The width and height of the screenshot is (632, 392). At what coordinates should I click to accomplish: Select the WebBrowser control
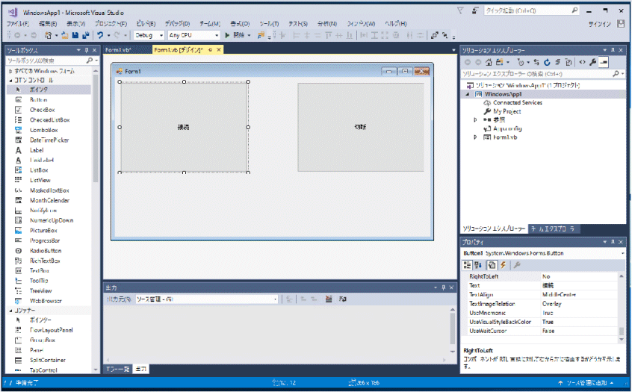click(x=46, y=301)
